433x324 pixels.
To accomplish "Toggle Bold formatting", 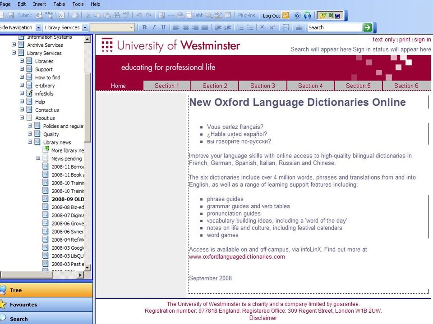I will point(144,27).
